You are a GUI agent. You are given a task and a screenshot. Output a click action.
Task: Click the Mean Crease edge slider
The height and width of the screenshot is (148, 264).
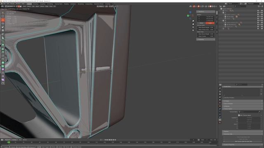click(x=206, y=36)
